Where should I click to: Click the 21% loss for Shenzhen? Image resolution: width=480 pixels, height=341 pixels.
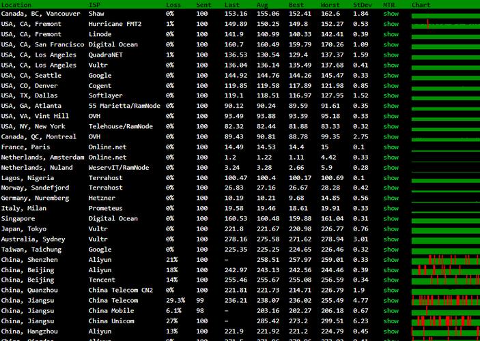pos(172,260)
